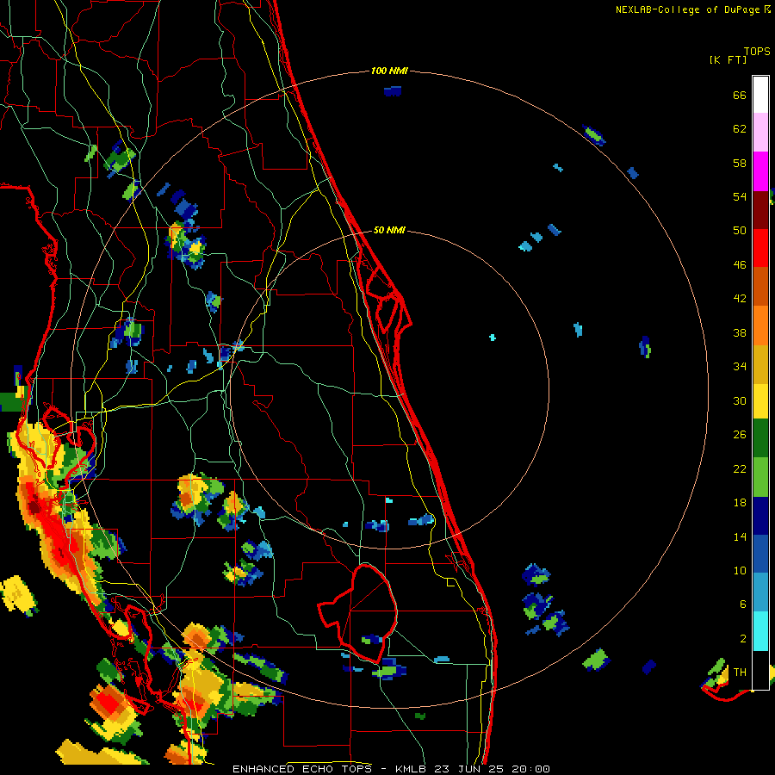The width and height of the screenshot is (775, 775).
Task: Select the cyan legend swatch
Action: point(760,632)
